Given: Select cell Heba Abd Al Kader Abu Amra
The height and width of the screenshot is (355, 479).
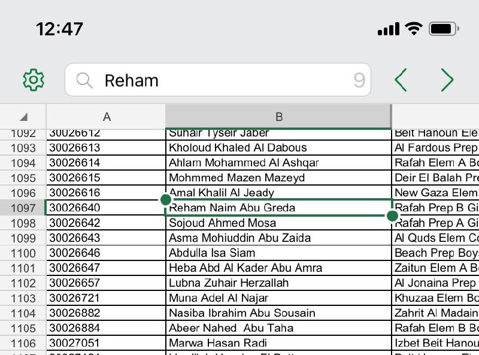Looking at the screenshot, I should 278,268.
